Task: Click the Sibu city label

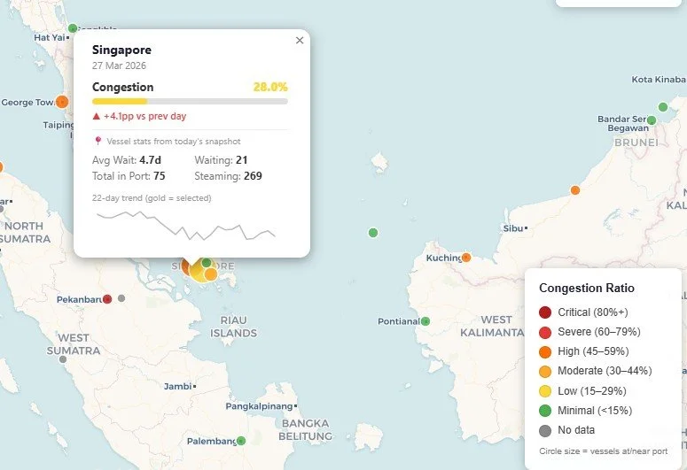Action: 513,228
